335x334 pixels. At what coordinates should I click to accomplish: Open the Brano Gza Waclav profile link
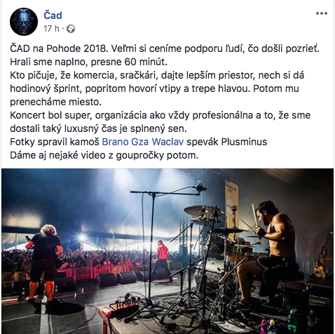(x=143, y=142)
